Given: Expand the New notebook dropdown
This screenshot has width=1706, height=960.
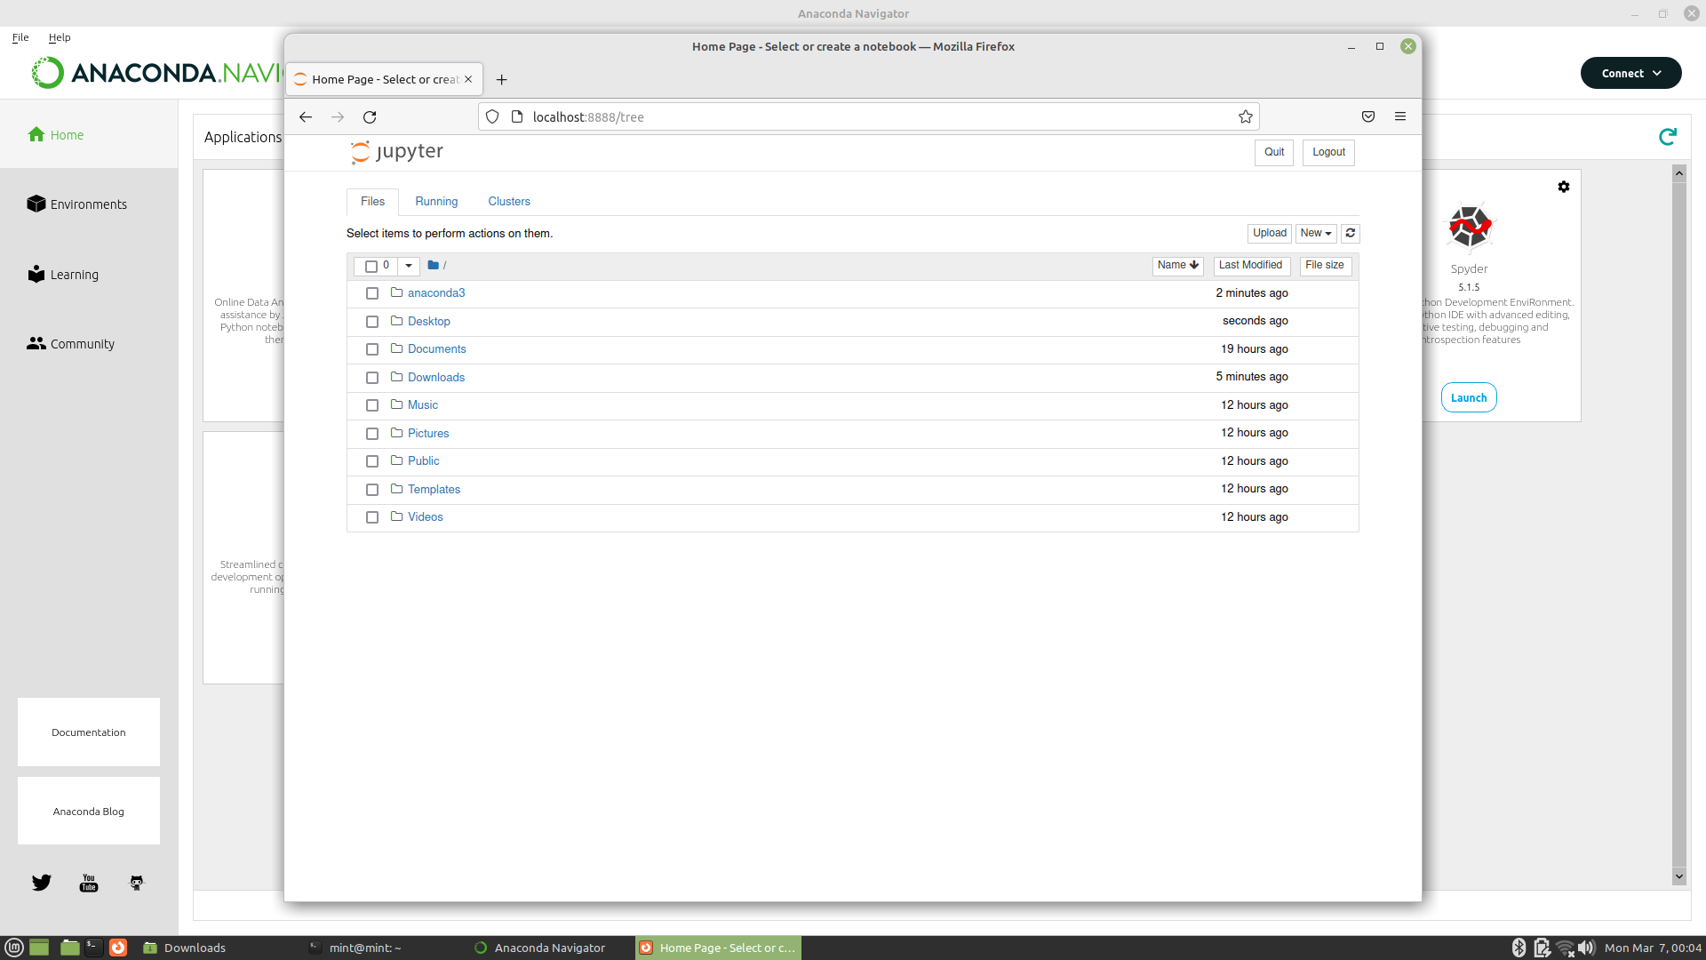Looking at the screenshot, I should tap(1315, 233).
